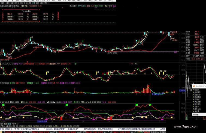Open the 行业动态 tab
The image size is (206, 133).
43,126
